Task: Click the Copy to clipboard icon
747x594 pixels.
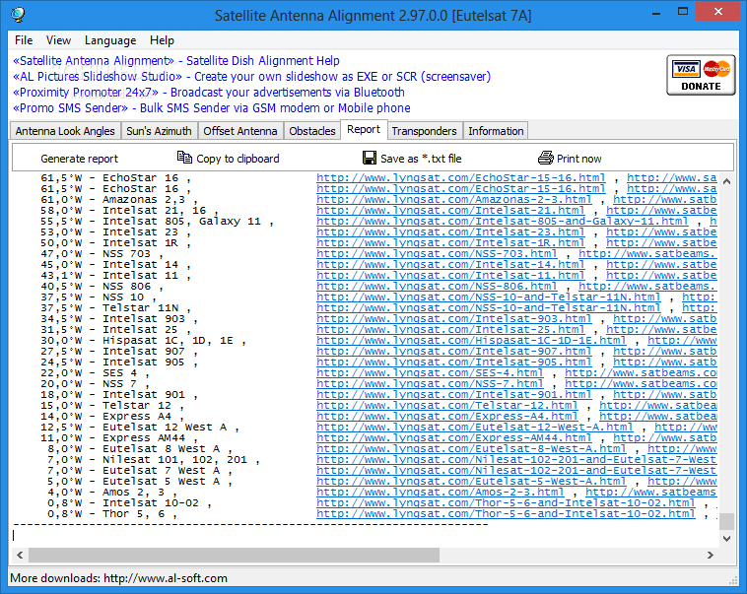Action: pyautogui.click(x=184, y=158)
